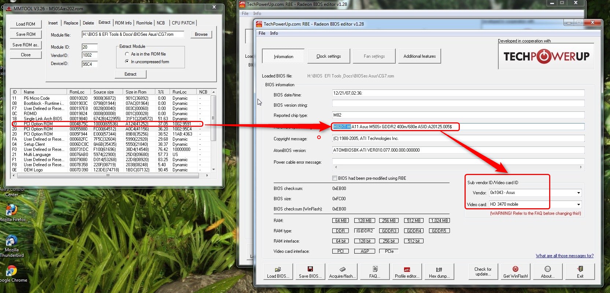Open the ROM Info tab in MMTOOL
Image resolution: width=610 pixels, height=293 pixels.
123,23
